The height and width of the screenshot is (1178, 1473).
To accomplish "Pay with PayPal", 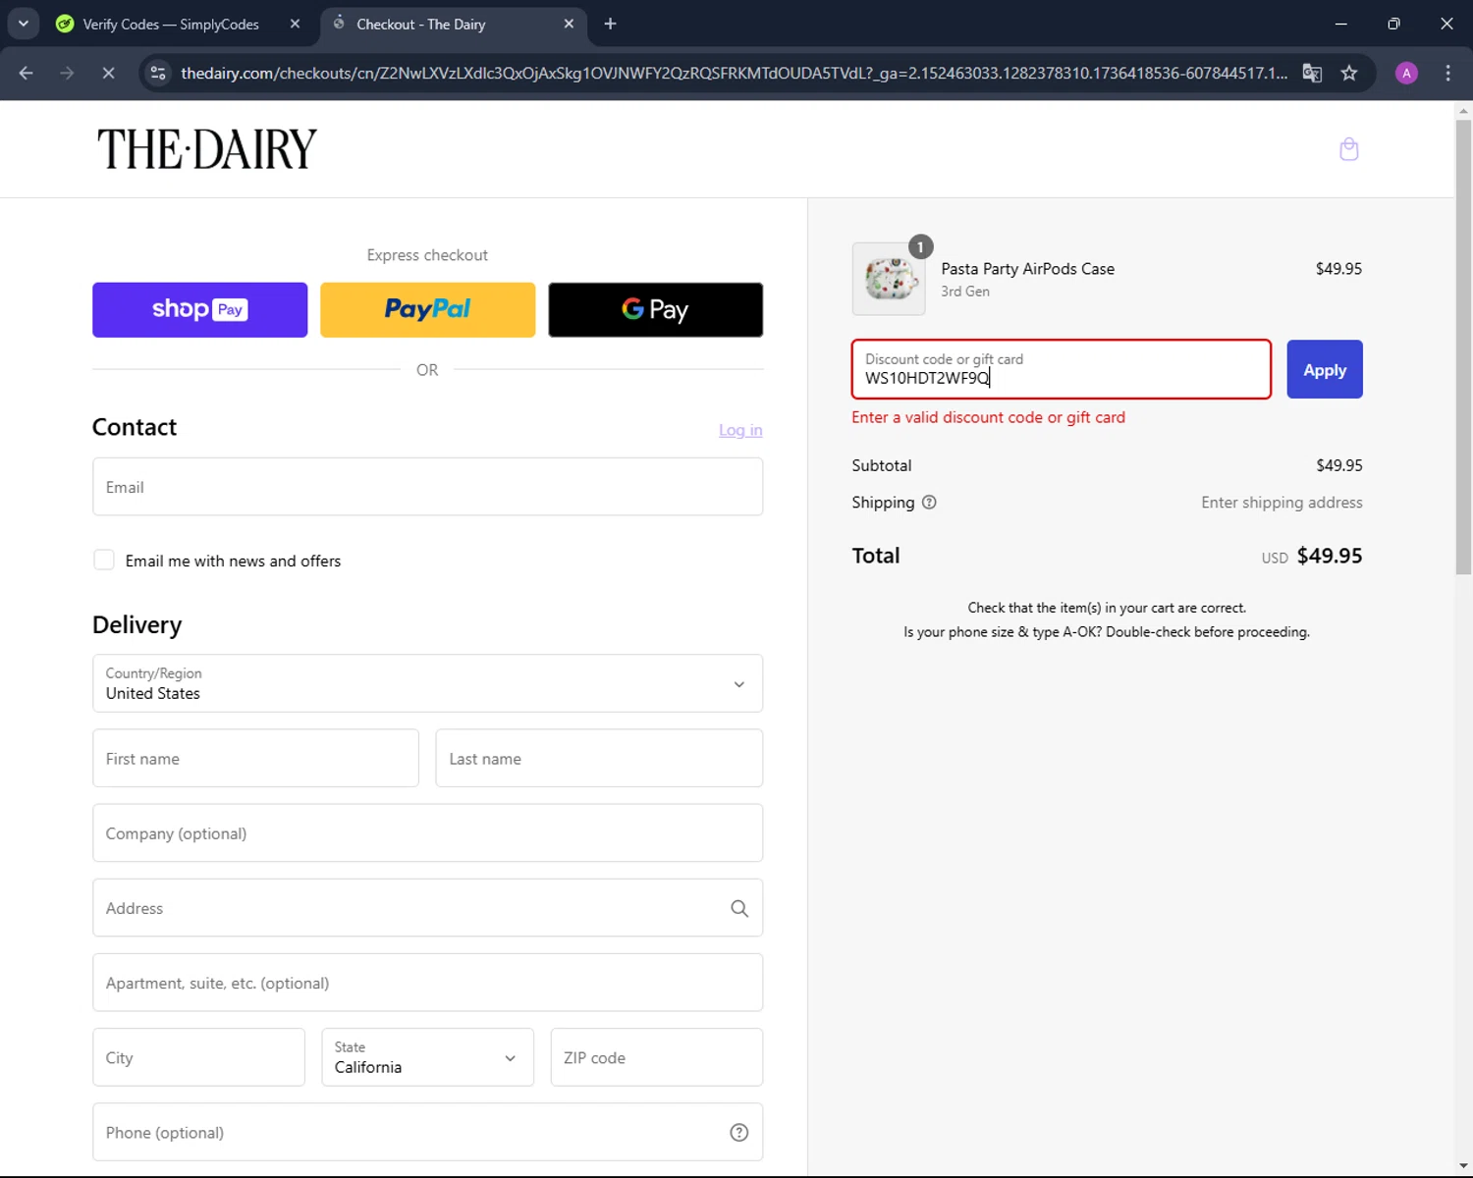I will tap(427, 310).
